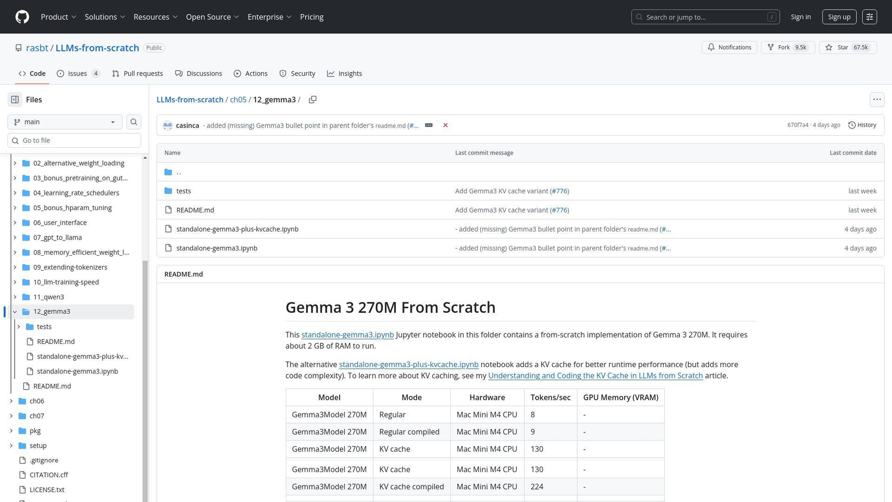Open the main branch selector dropdown
The image size is (892, 502).
[65, 122]
